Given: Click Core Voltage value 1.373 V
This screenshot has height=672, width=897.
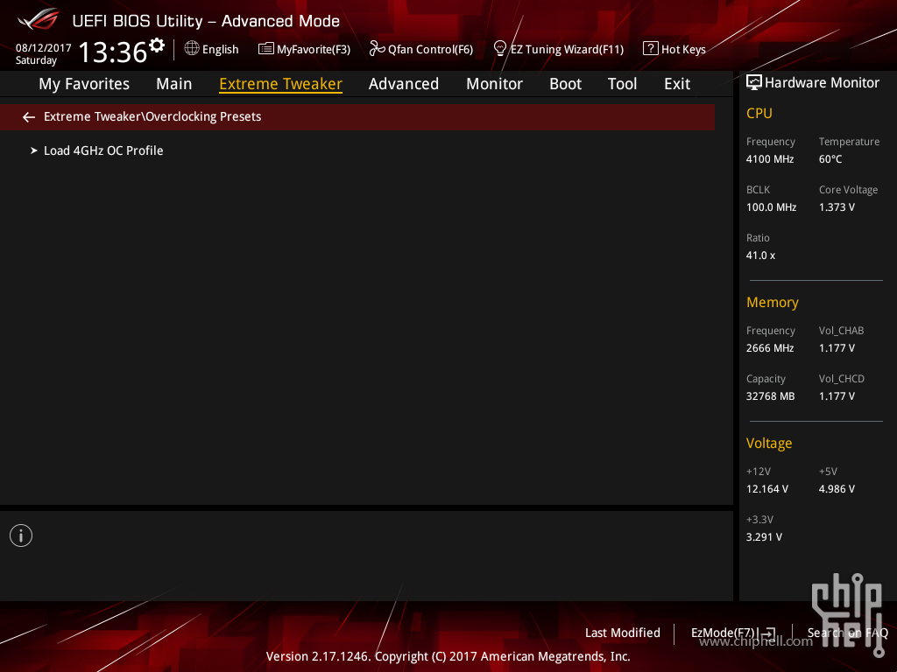Looking at the screenshot, I should [837, 206].
